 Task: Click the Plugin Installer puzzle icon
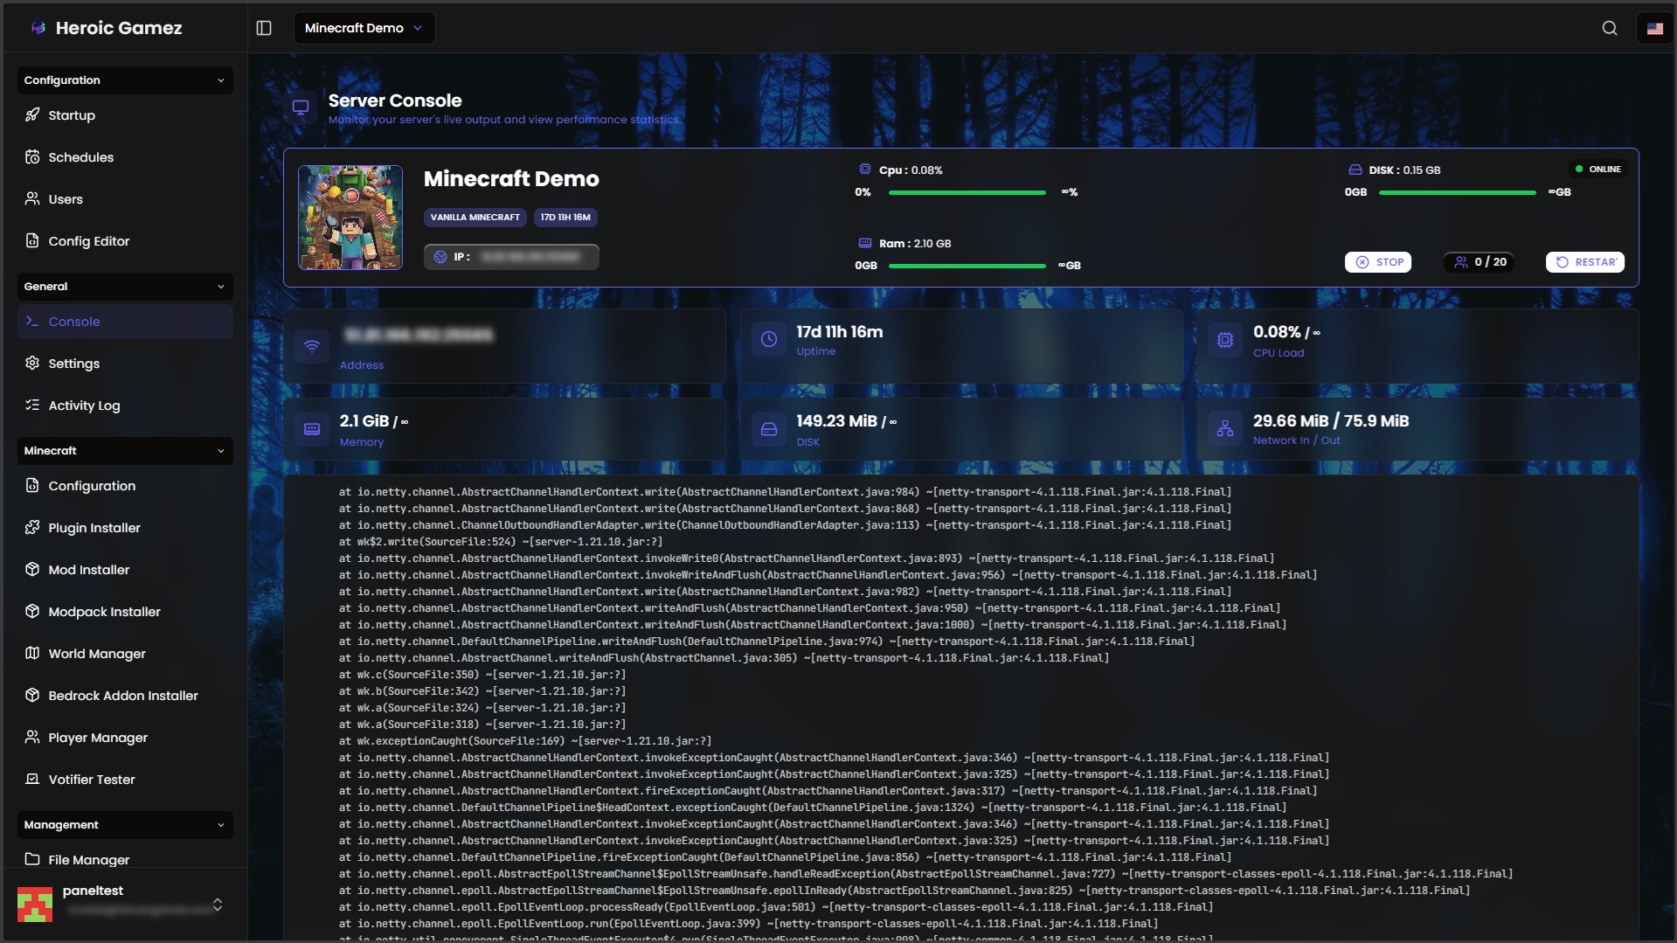(x=32, y=528)
